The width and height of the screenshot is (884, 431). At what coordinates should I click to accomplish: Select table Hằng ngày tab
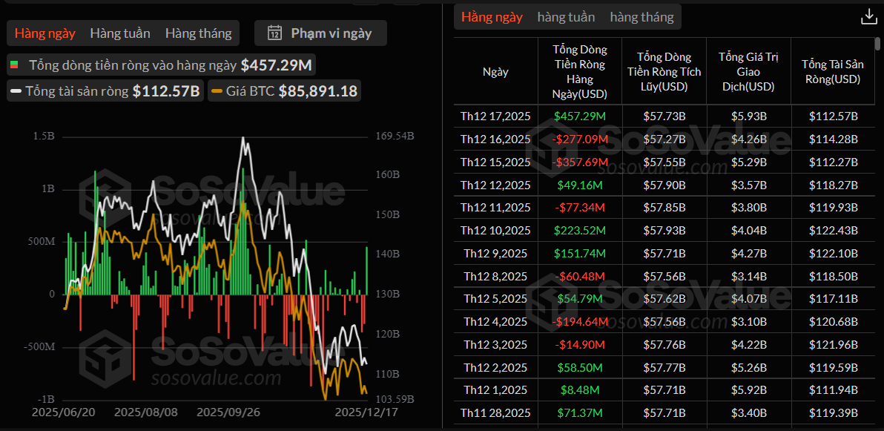pyautogui.click(x=492, y=17)
